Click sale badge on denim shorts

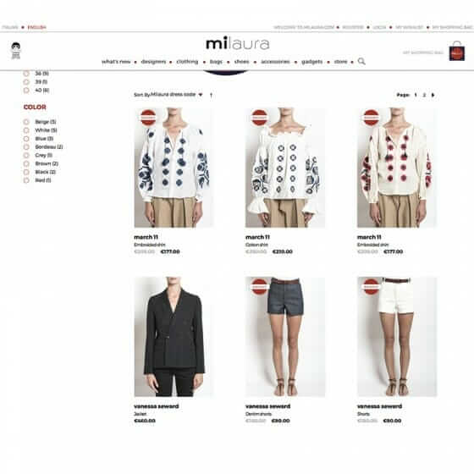[259, 287]
